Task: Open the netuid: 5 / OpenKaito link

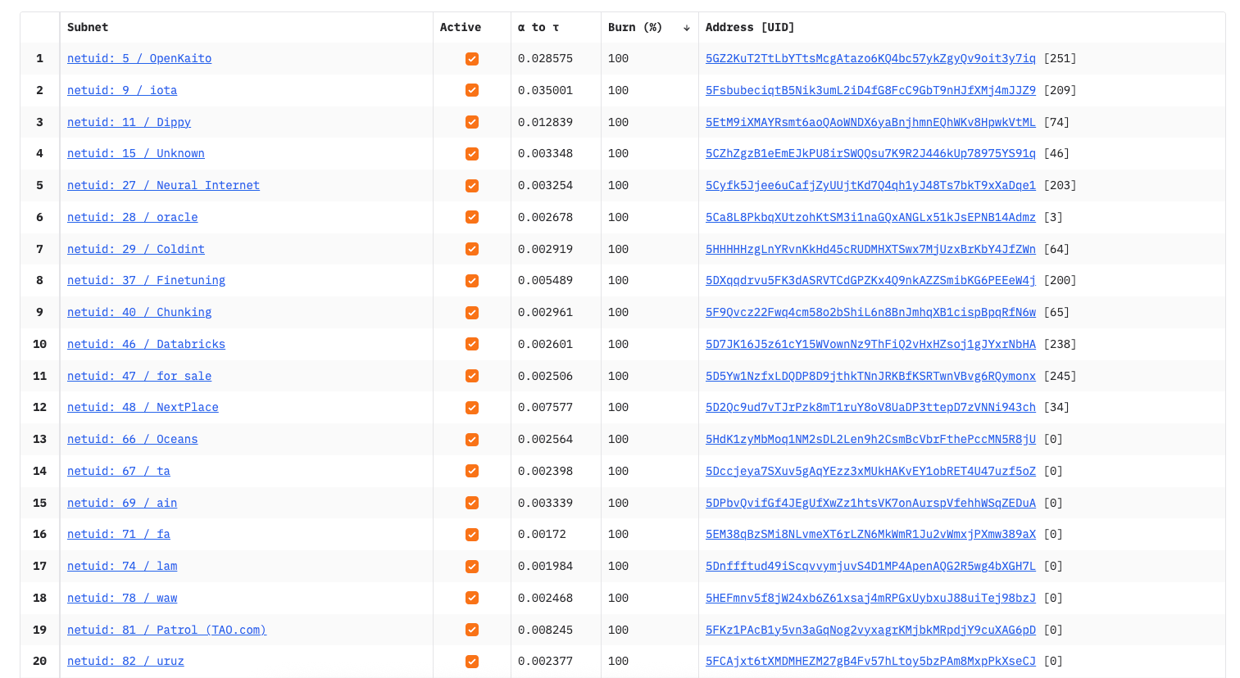Action: [x=139, y=58]
